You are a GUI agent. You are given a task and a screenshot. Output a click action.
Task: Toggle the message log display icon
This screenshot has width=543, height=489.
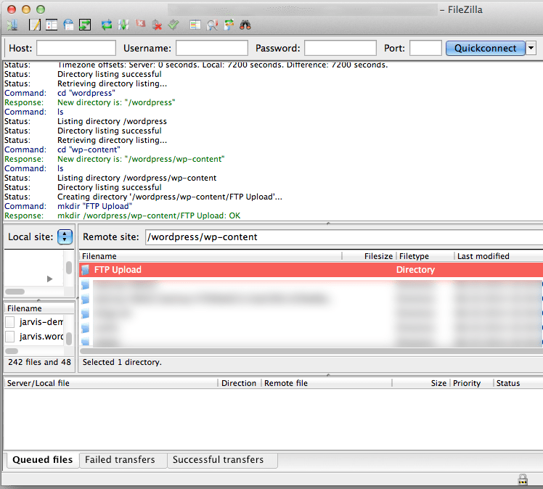[35, 25]
